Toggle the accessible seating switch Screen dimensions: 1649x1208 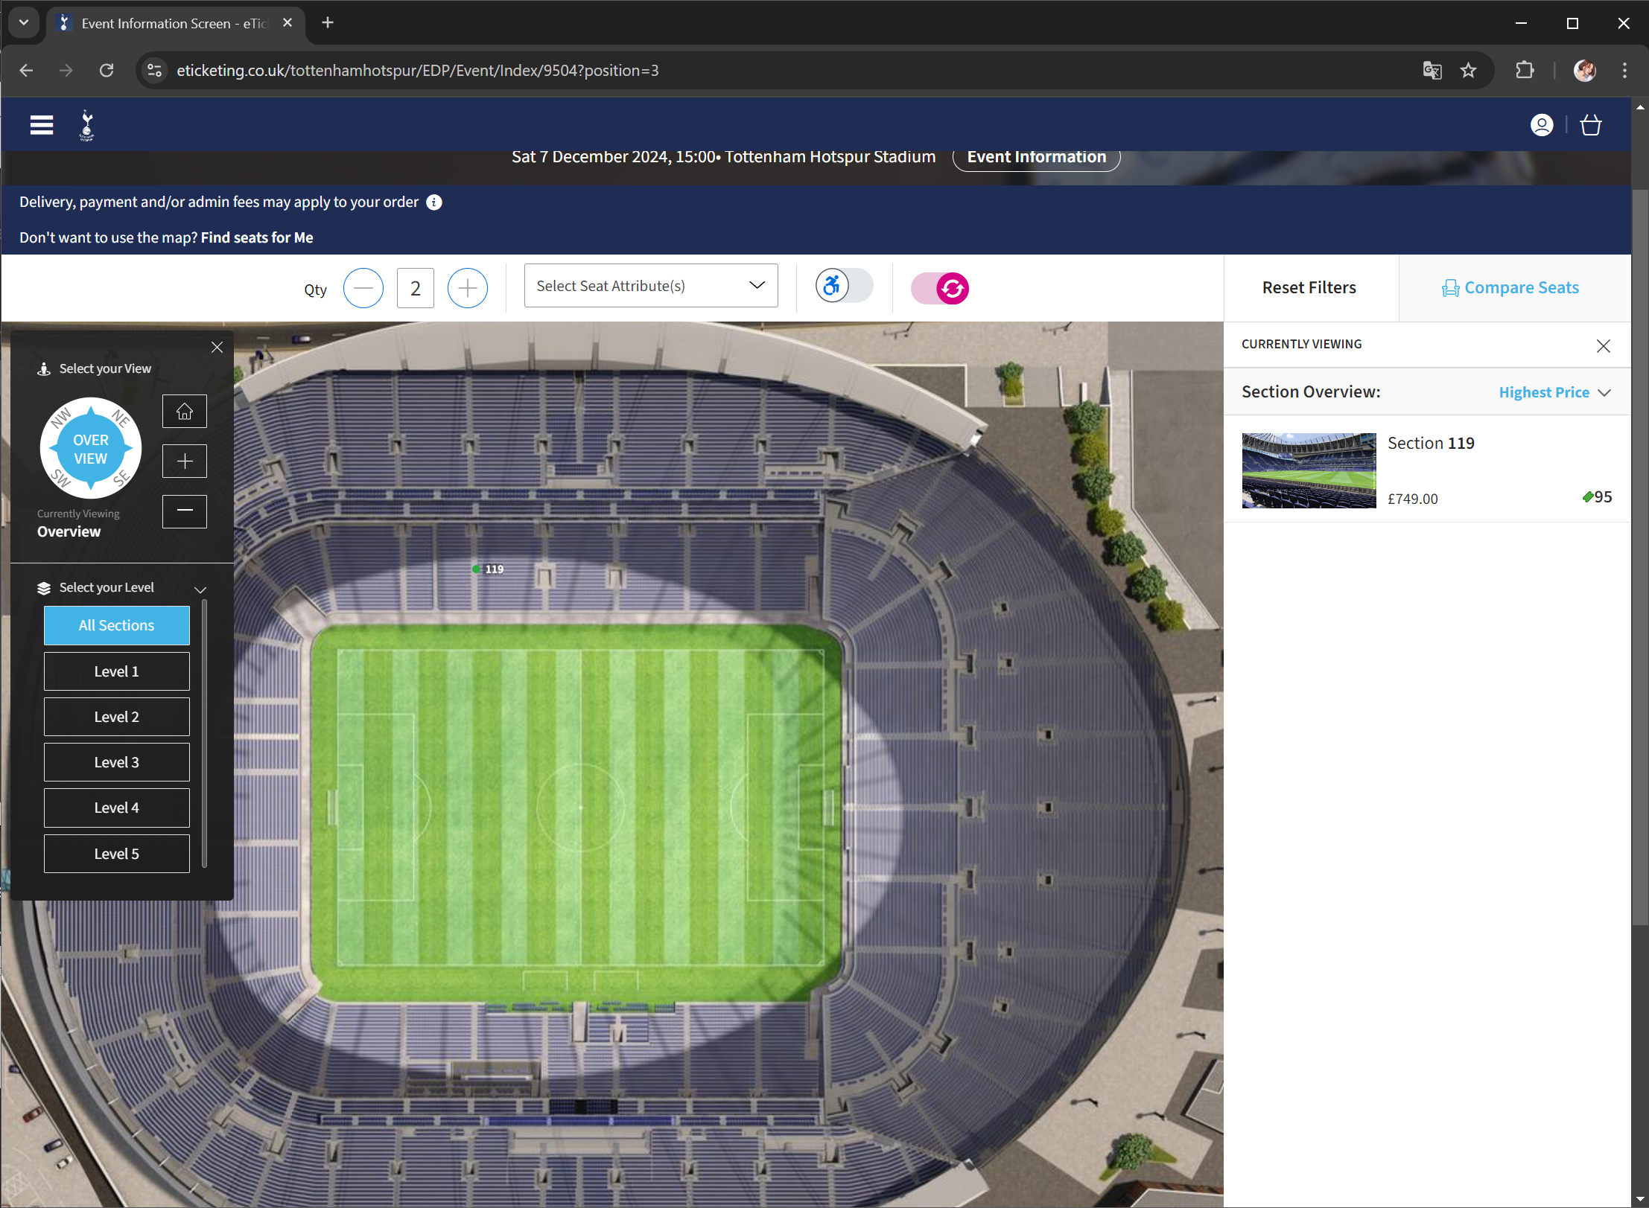[x=844, y=287]
